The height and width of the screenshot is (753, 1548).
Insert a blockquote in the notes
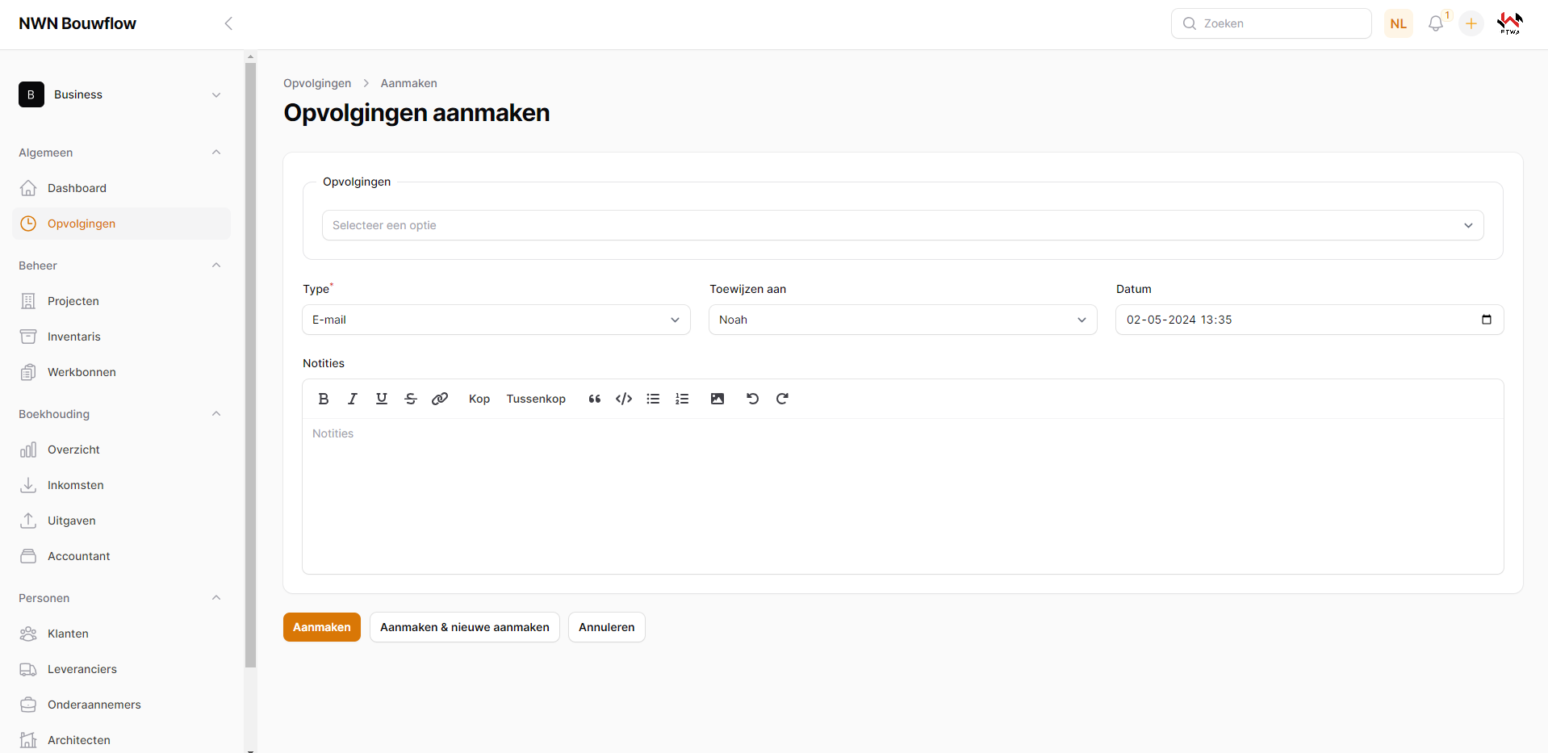(x=595, y=399)
